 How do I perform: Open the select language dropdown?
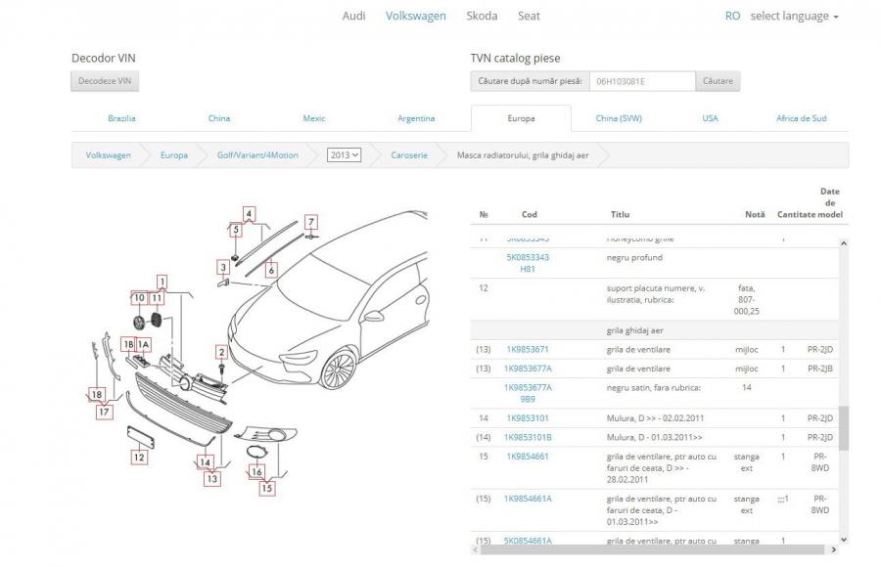(x=794, y=16)
